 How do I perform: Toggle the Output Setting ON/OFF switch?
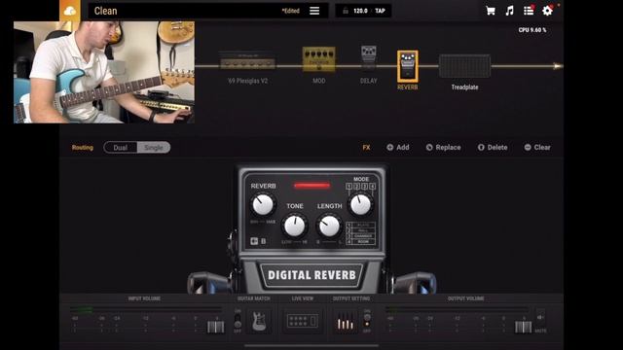(x=367, y=321)
